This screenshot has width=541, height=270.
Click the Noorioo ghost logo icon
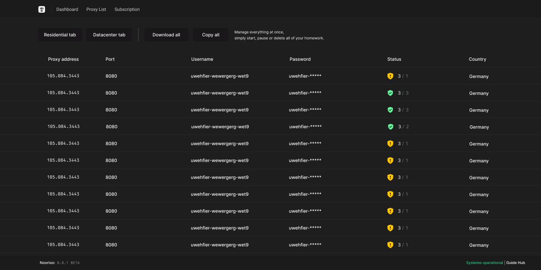click(x=41, y=9)
